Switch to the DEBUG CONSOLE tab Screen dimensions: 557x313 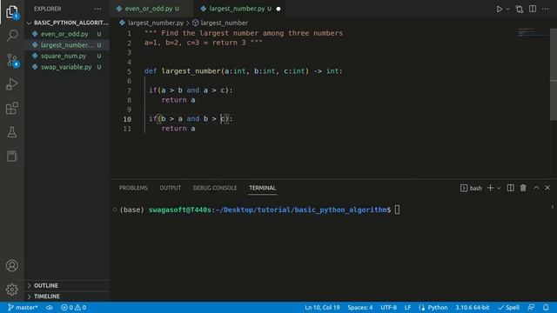tap(215, 188)
